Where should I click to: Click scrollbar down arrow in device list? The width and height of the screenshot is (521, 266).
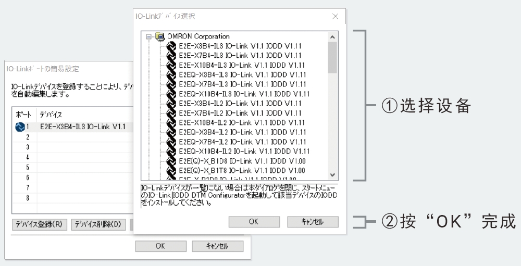point(332,175)
